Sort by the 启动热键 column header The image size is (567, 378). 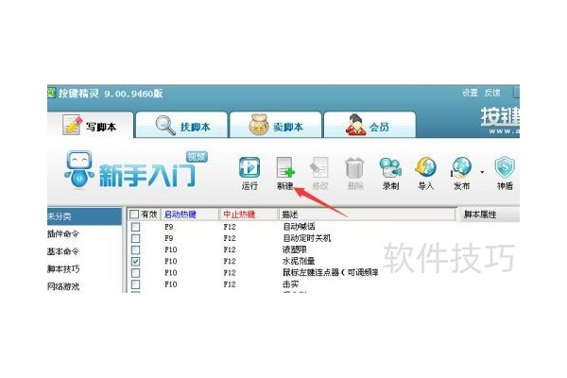[190, 215]
